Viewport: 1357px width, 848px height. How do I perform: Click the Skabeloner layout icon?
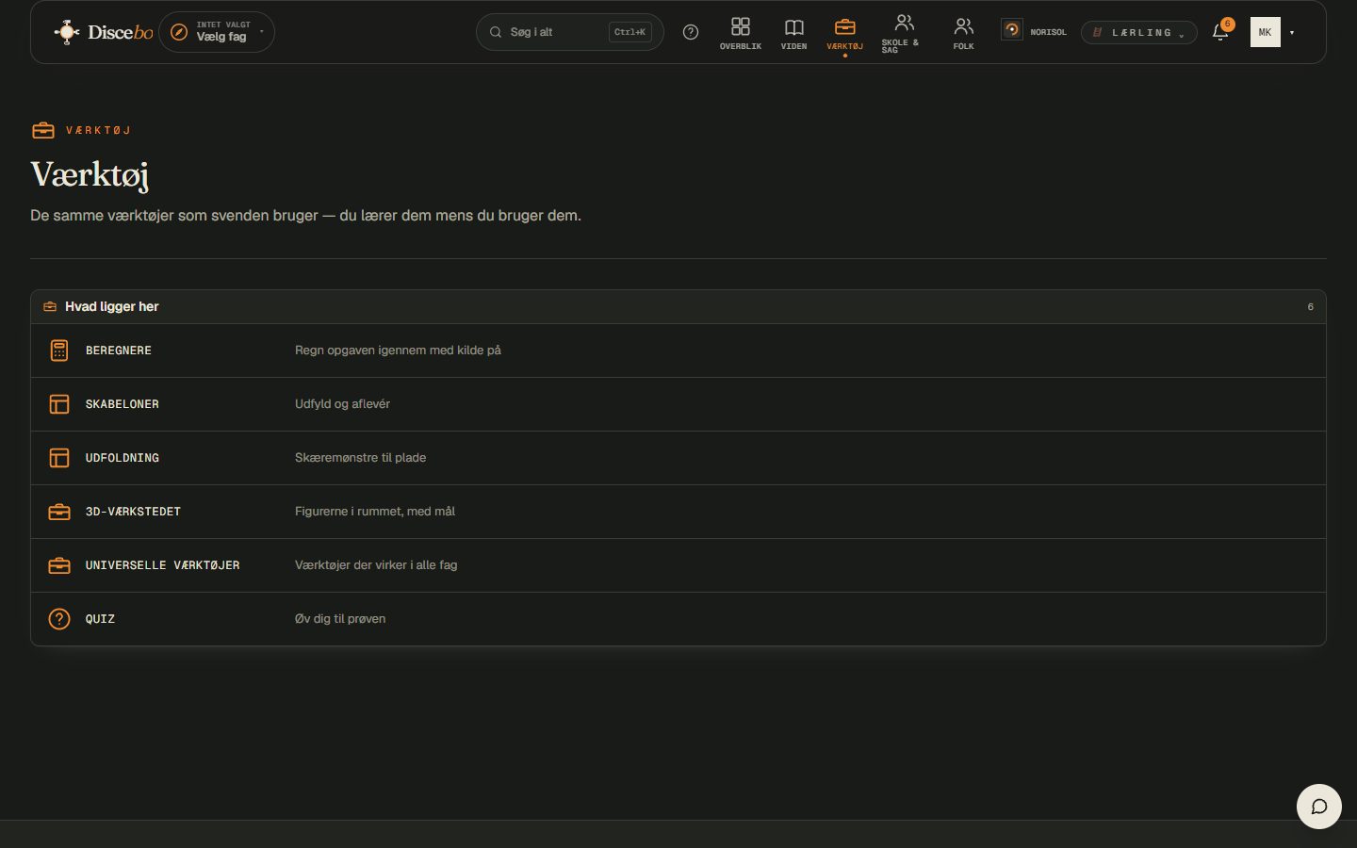tap(59, 404)
